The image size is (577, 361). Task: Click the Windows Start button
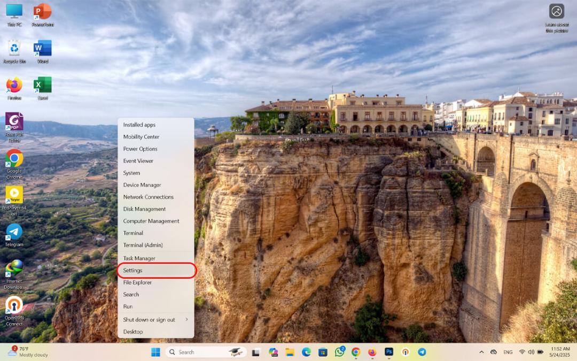pyautogui.click(x=155, y=352)
